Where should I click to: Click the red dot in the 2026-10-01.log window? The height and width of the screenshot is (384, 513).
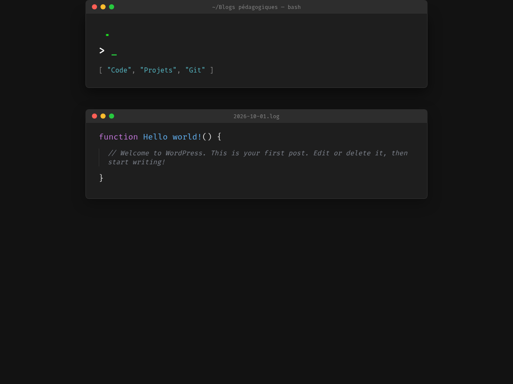[94, 116]
